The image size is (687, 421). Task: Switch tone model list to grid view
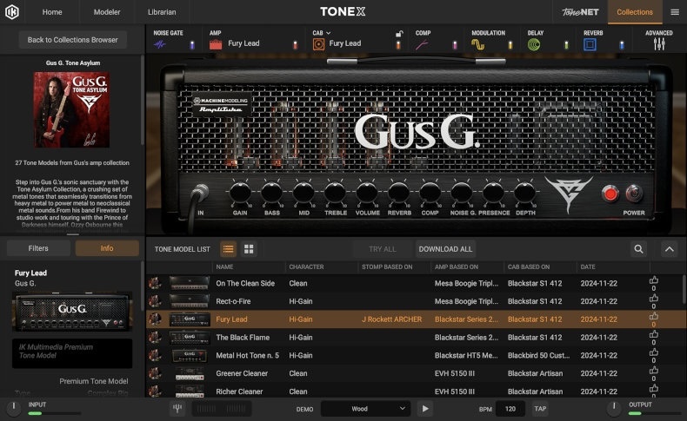tap(249, 249)
